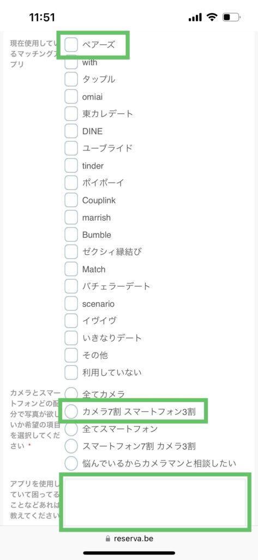This screenshot has height=560, width=258.
Task: Tap the reserva.be address bar
Action: point(129,538)
